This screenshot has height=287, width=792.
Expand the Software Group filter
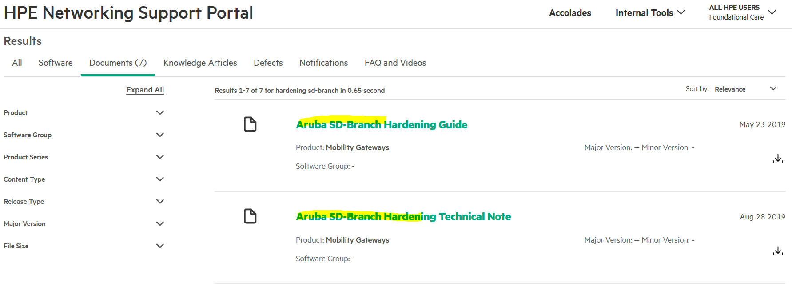click(160, 135)
